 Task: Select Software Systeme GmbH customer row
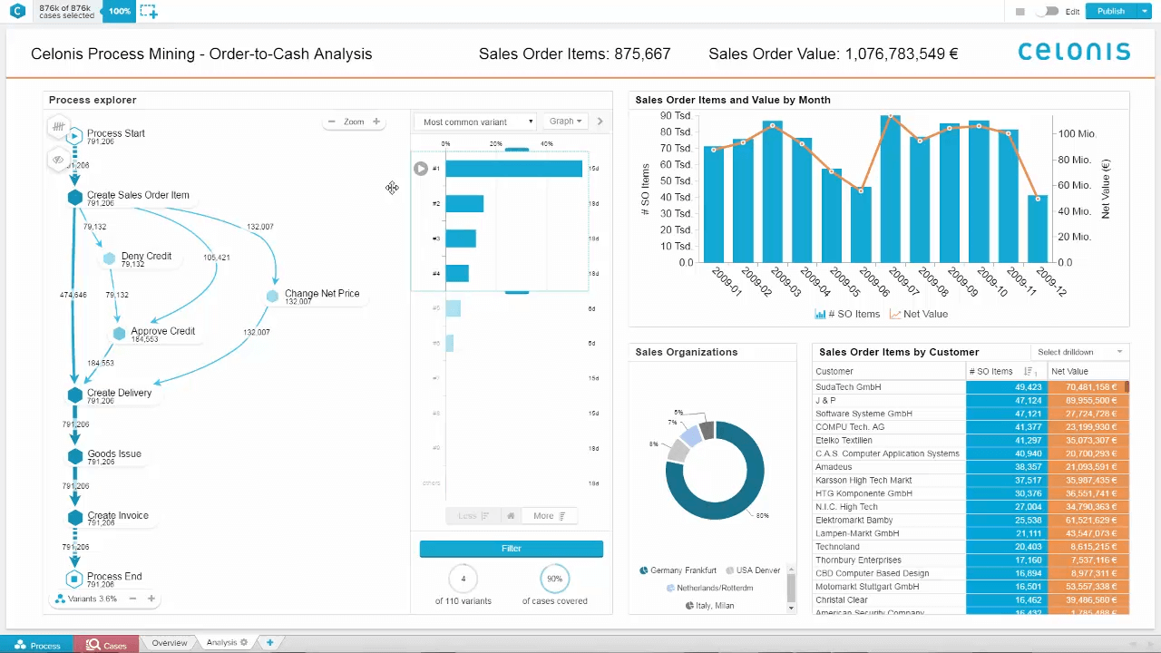(x=971, y=414)
